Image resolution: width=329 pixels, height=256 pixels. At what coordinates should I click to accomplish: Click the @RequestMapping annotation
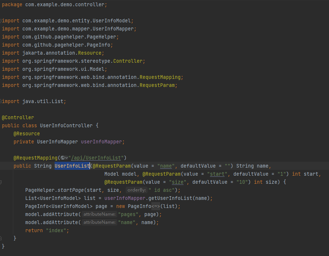click(36, 158)
